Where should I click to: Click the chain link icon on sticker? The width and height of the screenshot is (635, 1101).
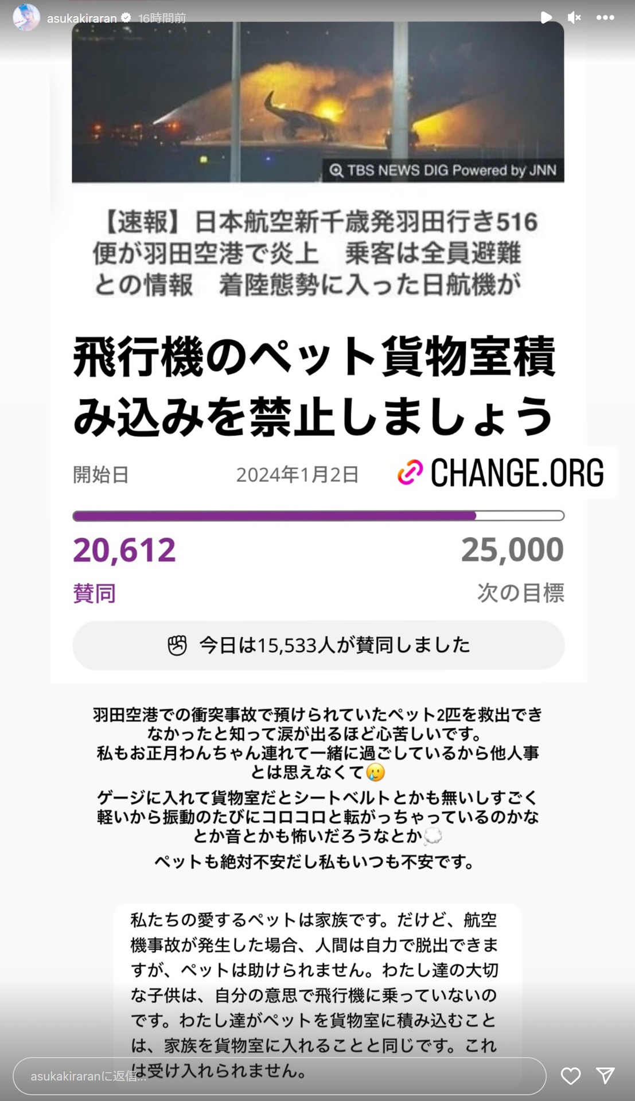[x=410, y=473]
